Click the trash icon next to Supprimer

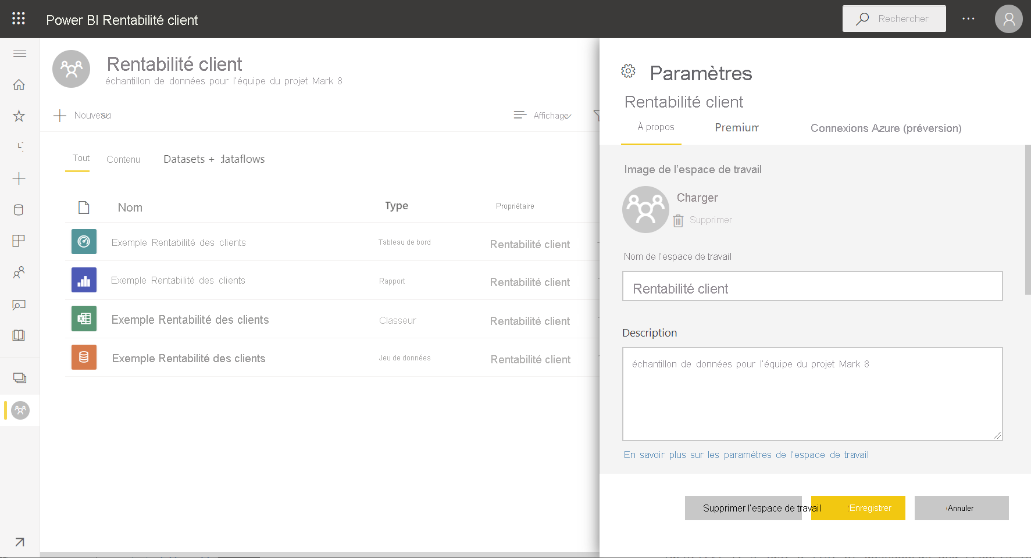pos(678,220)
